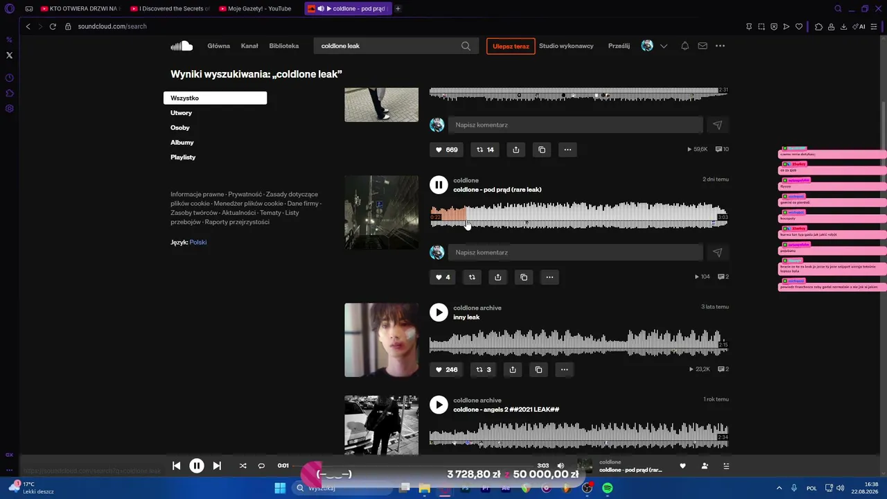887x499 pixels.
Task: Open more options for track with 669 likes
Action: [568, 150]
